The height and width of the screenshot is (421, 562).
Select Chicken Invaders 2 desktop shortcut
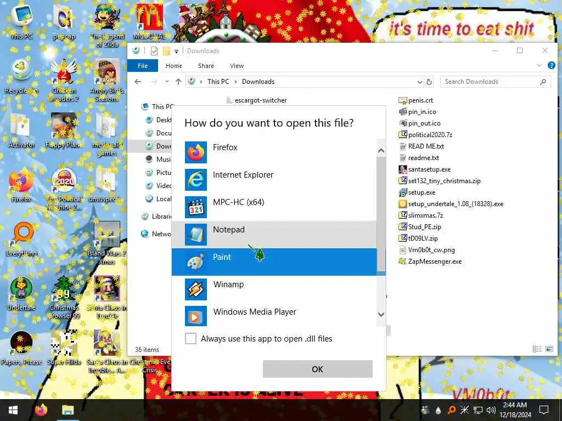tap(64, 80)
